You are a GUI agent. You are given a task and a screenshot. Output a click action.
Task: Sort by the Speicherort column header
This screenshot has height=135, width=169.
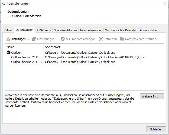[x=101, y=47]
